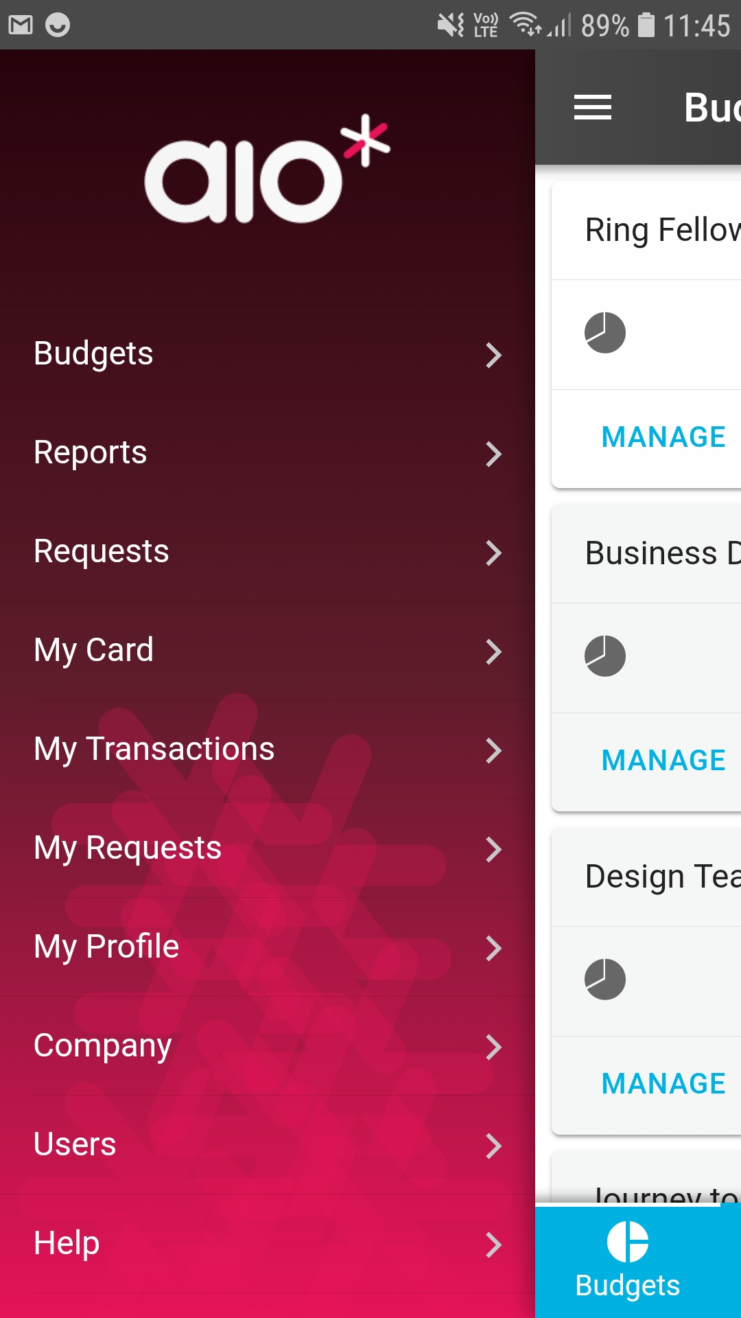The width and height of the screenshot is (741, 1318).
Task: Expand My Transactions chevron arrow
Action: tap(493, 750)
